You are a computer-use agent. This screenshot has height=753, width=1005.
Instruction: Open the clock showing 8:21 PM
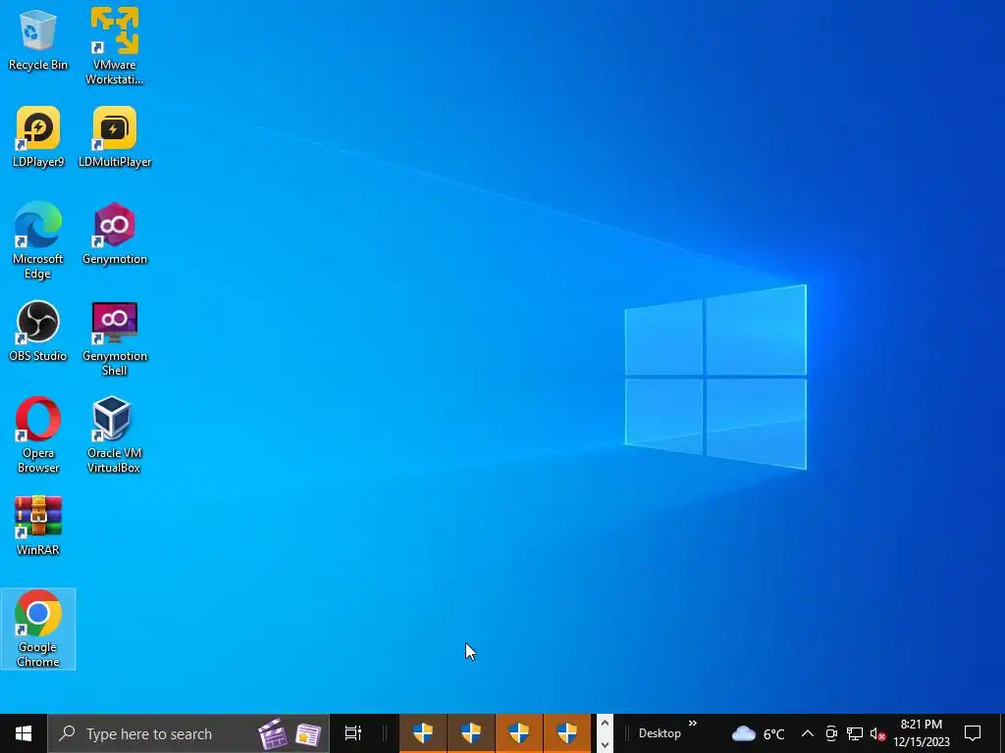click(x=922, y=733)
